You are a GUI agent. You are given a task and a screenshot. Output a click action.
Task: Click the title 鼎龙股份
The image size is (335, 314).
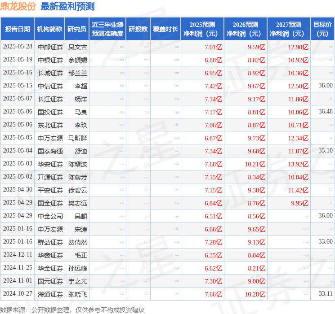[x=18, y=6]
